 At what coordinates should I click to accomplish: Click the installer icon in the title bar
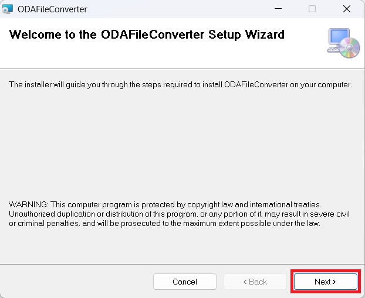(x=8, y=9)
